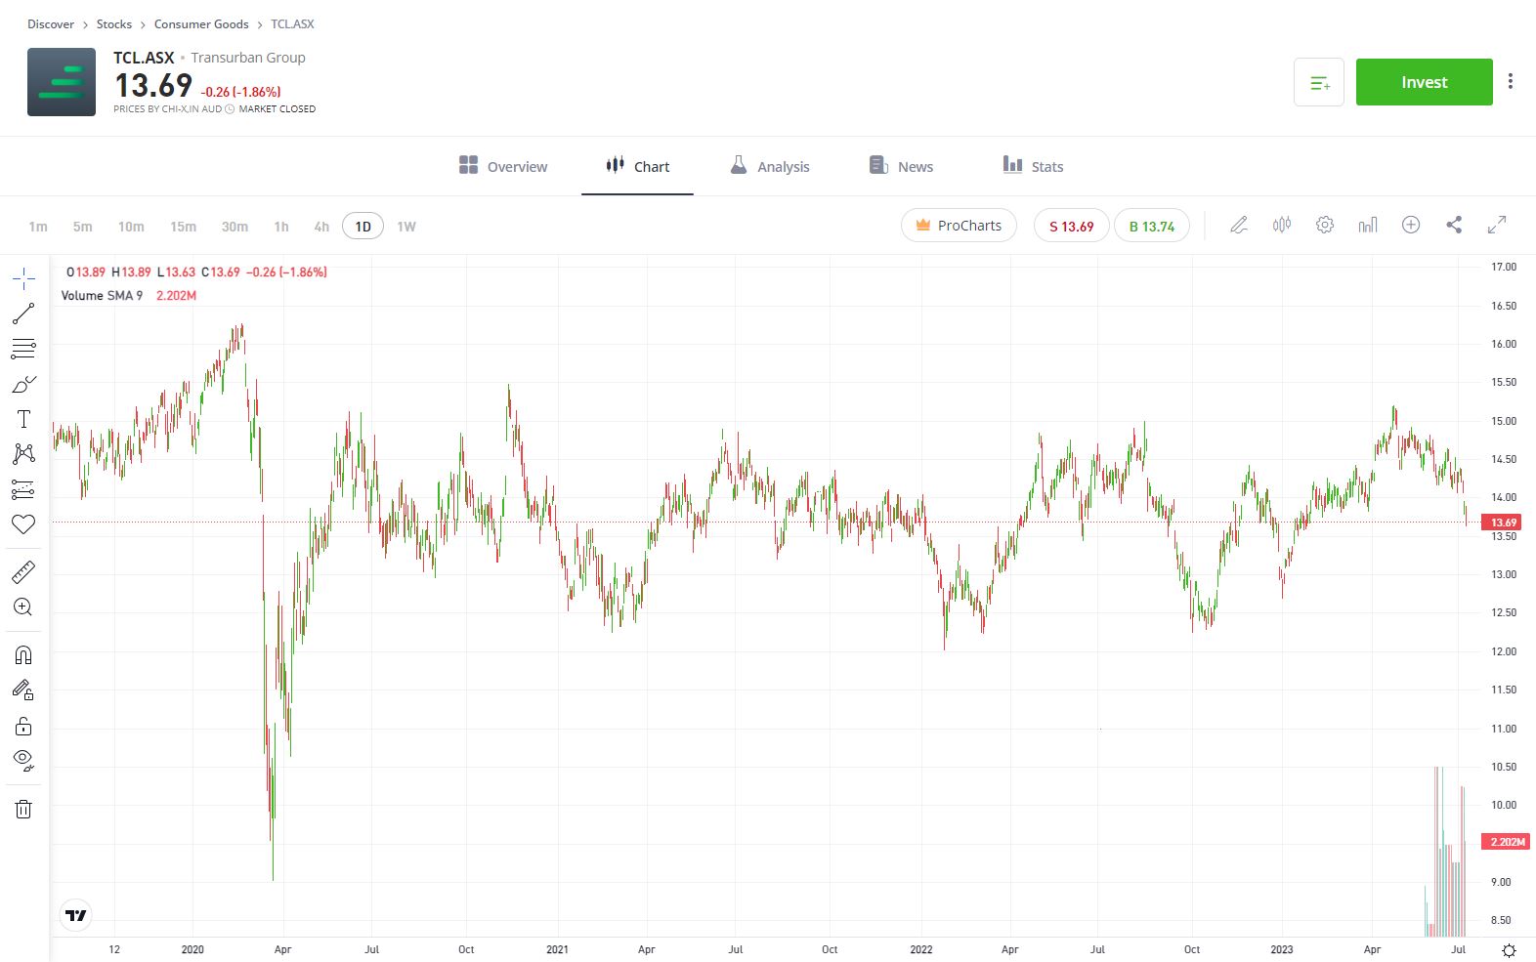Click the OHLC values legend text
This screenshot has height=962, width=1536.
pos(196,272)
